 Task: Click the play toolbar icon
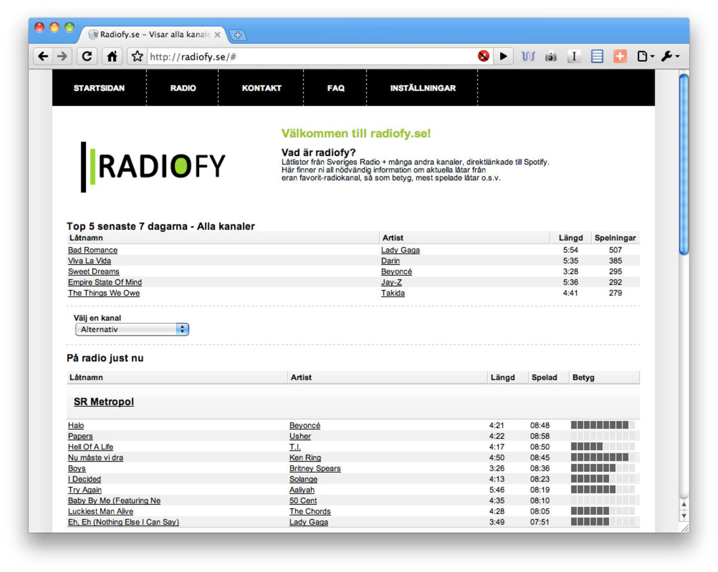click(x=503, y=56)
